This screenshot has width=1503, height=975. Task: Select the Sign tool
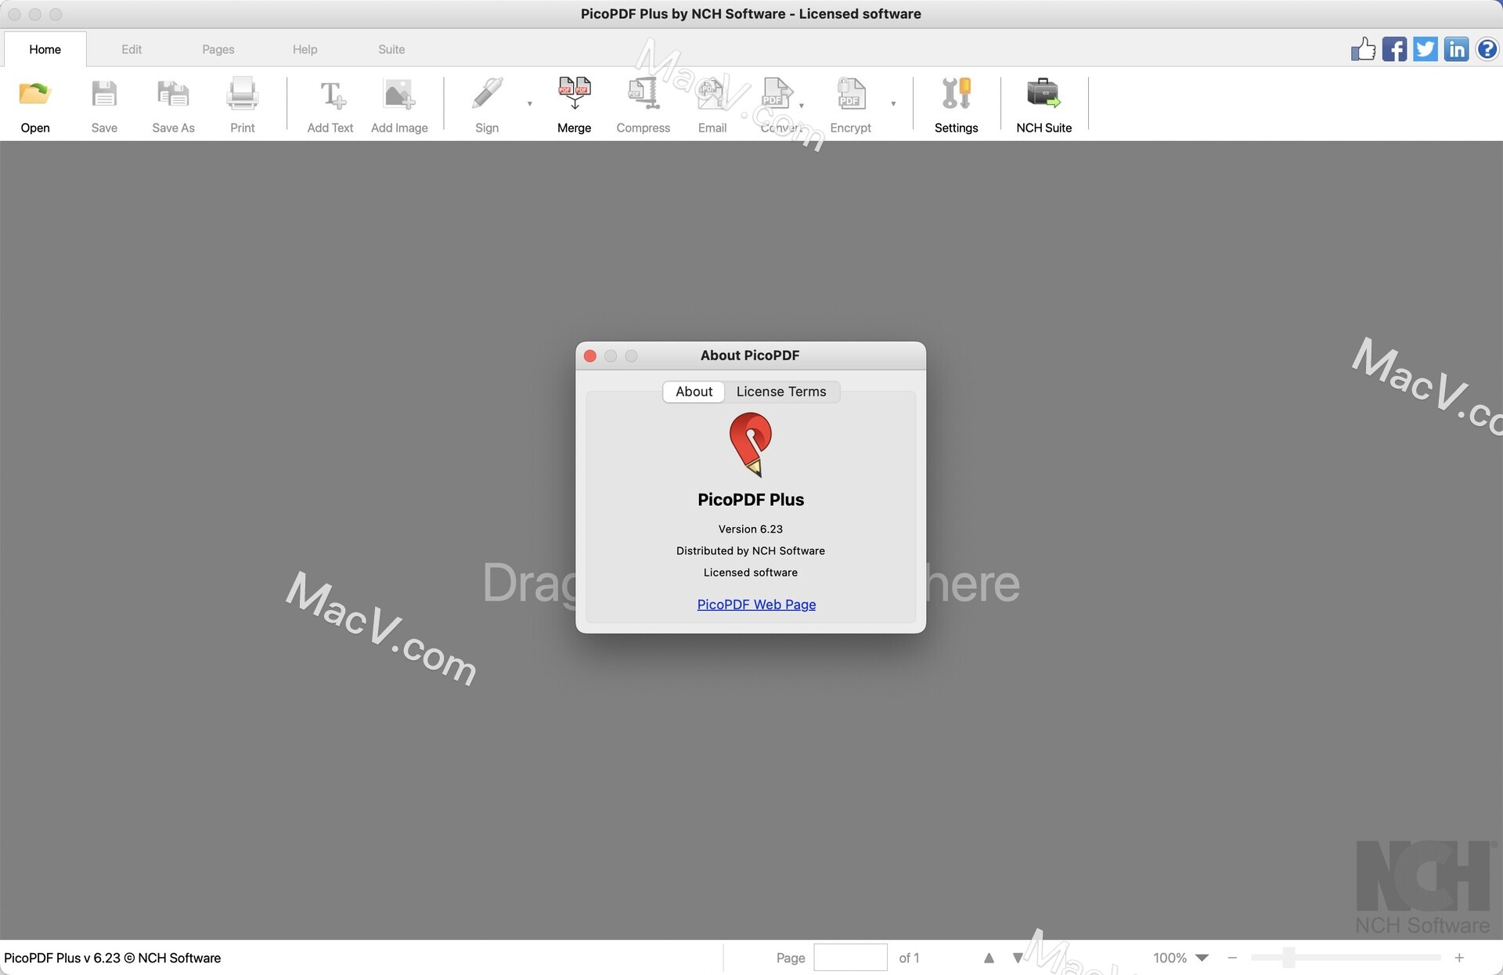(486, 104)
